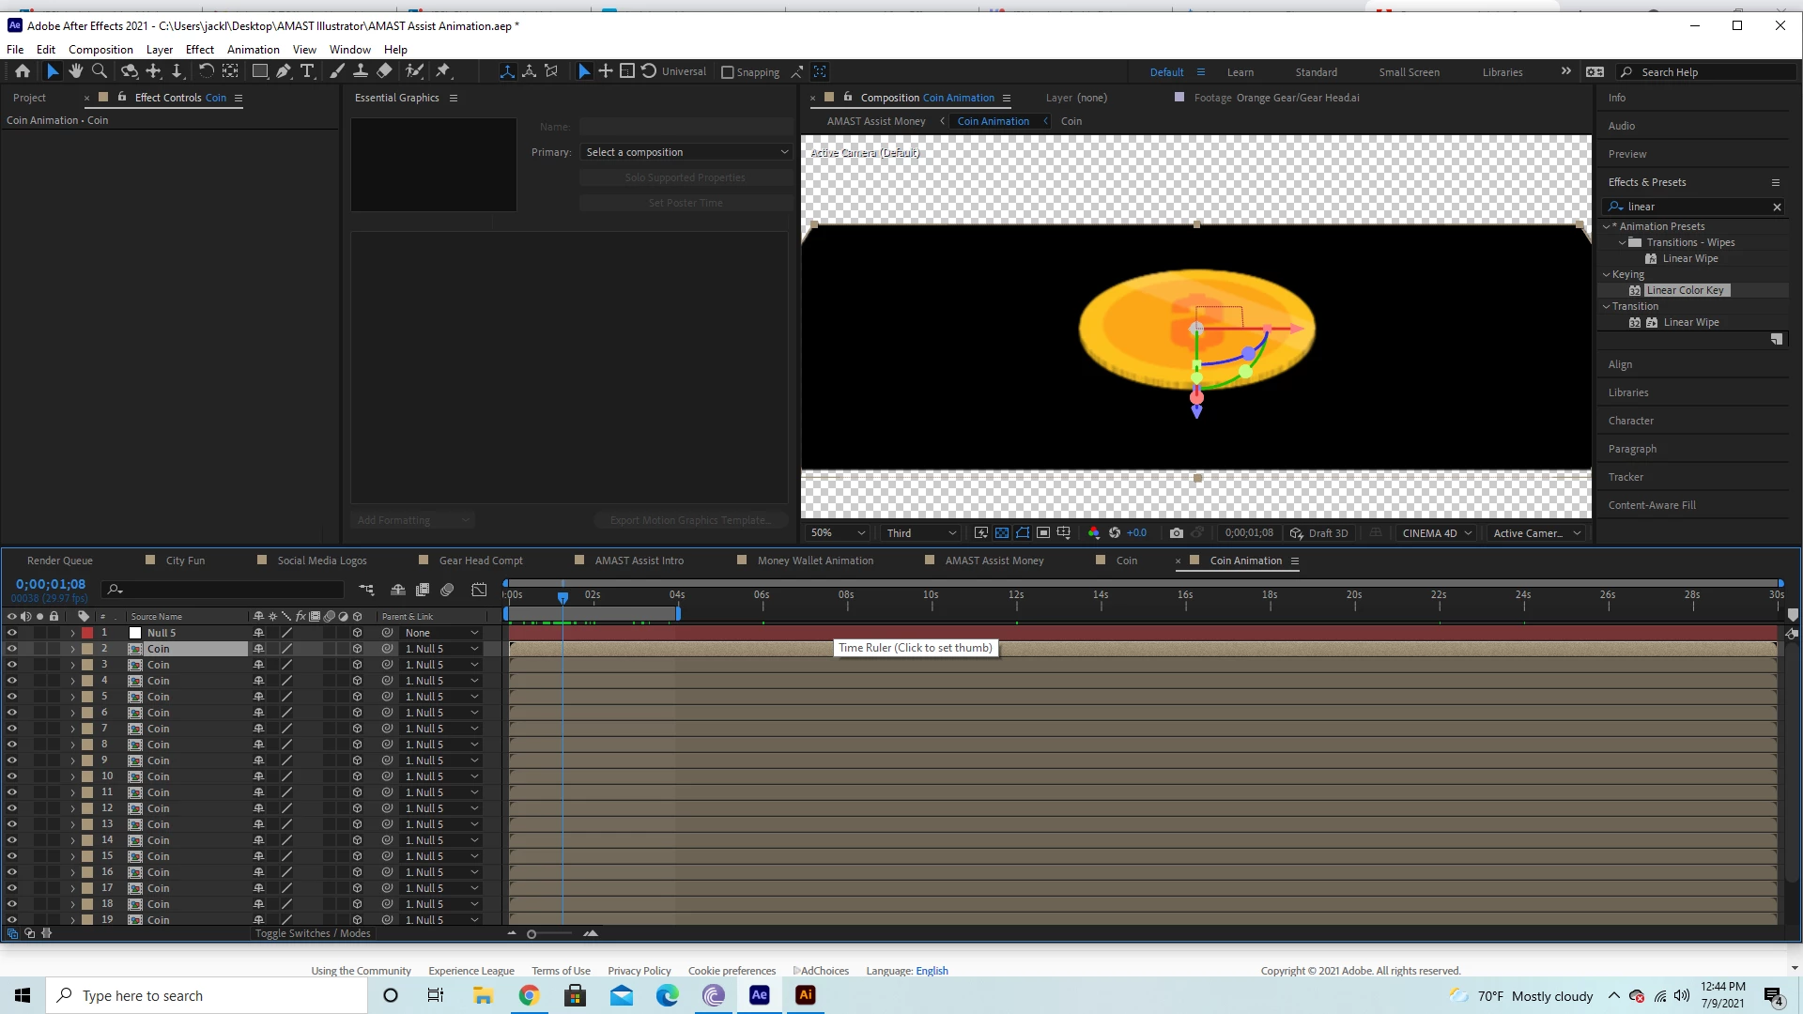Switch to the Money Wallet Animation tab
Image resolution: width=1803 pixels, height=1014 pixels.
(815, 561)
